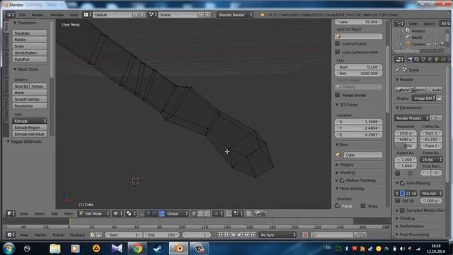Click the snap element icon
The image size is (453, 255).
[x=238, y=213]
